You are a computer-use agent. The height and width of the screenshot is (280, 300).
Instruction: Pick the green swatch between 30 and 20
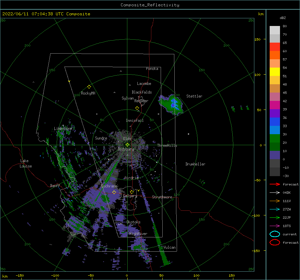pyautogui.click(x=275, y=139)
